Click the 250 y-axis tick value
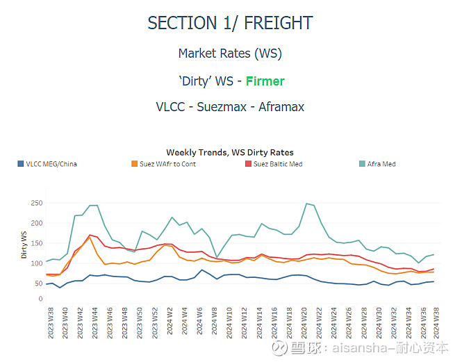Image resolution: width=462 pixels, height=362 pixels. (35, 203)
